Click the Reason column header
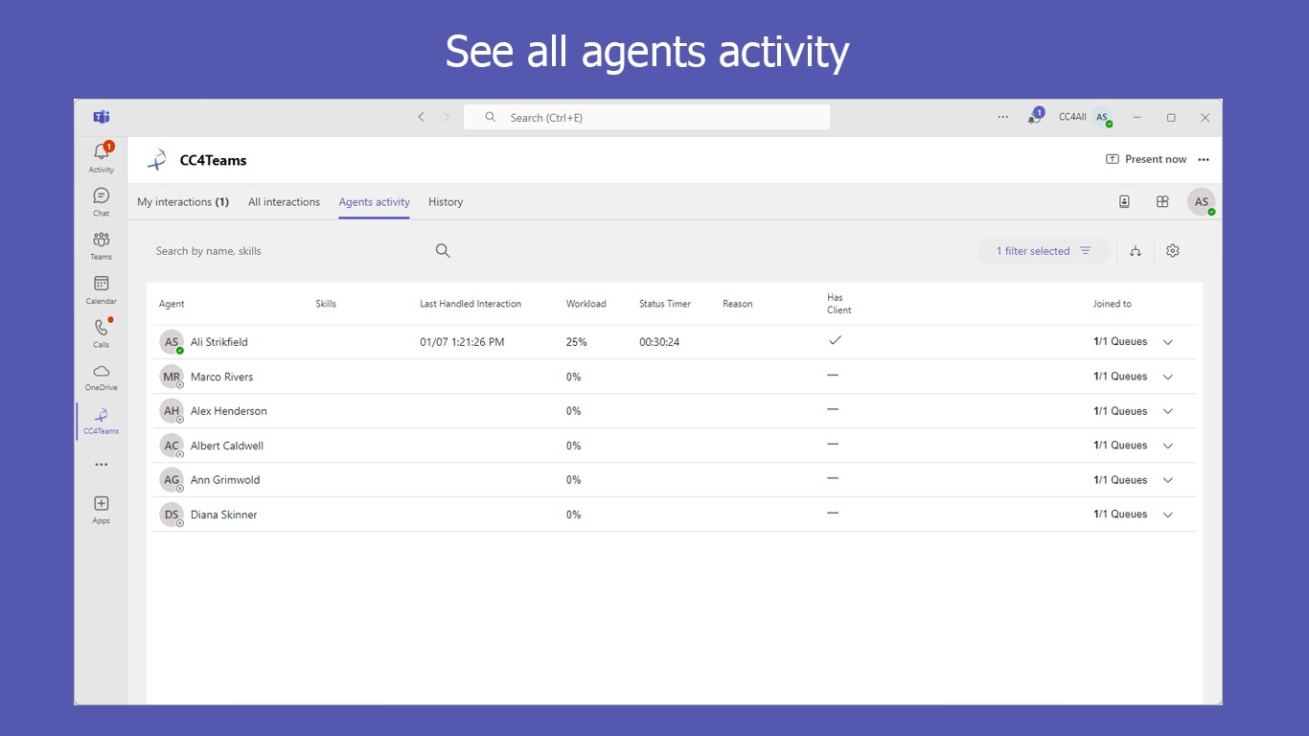This screenshot has width=1309, height=736. 738,304
